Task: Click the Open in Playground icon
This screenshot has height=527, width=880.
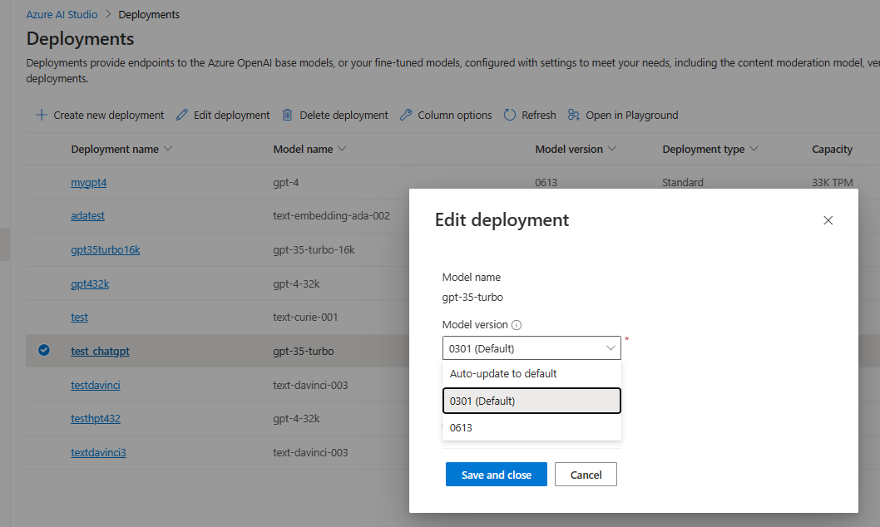Action: (574, 115)
